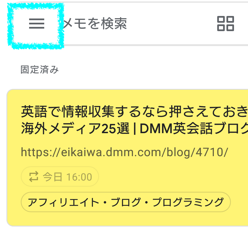The width and height of the screenshot is (248, 231).
Task: Open the https://eikaiwa.dmm.com/blog/4710/ link
Action: (x=124, y=152)
